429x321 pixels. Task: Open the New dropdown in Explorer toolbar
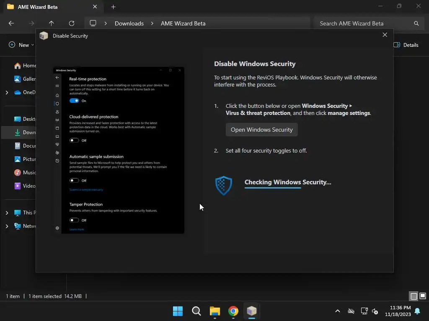coord(21,45)
